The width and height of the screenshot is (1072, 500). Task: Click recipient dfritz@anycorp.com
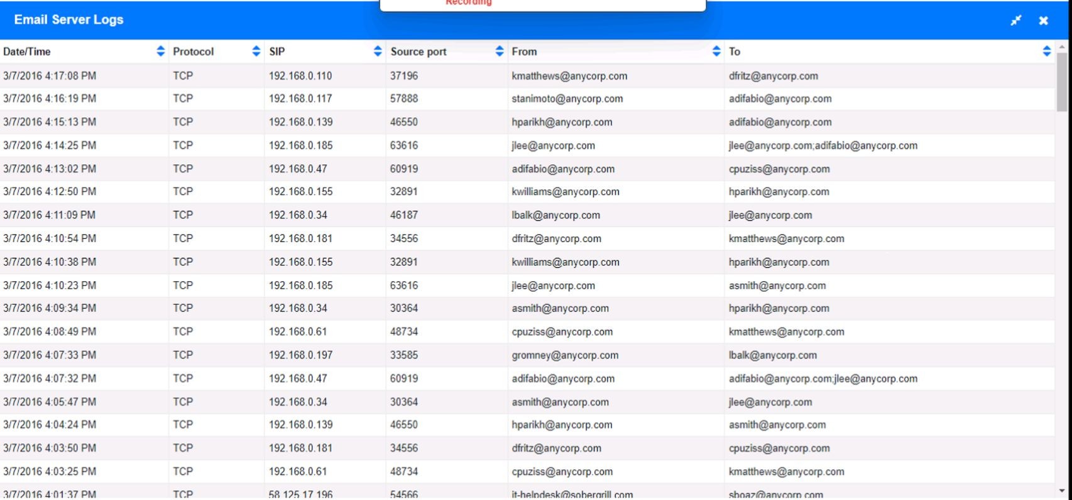[x=774, y=76]
